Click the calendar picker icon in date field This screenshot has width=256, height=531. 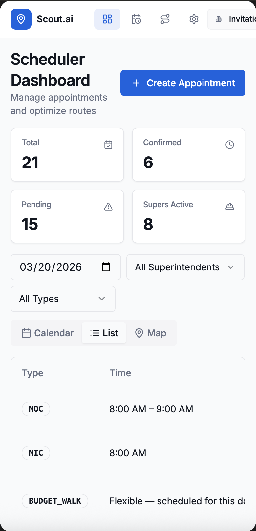coord(106,267)
